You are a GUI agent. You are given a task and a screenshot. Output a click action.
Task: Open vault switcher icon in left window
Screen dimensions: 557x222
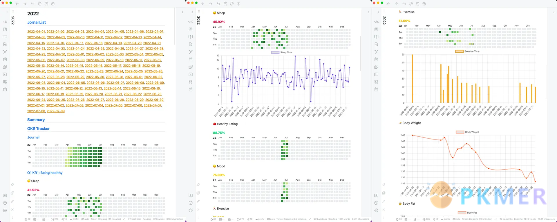tap(5, 195)
